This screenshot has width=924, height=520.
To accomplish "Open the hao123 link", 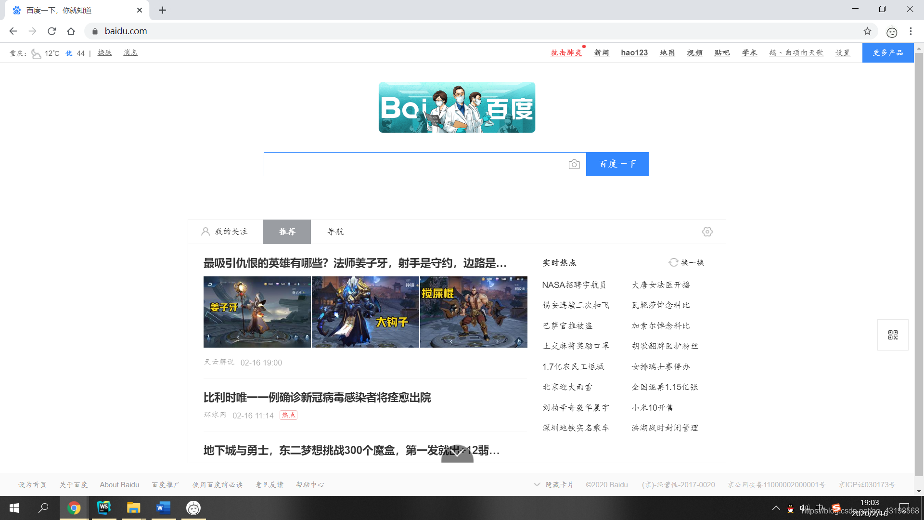I will tap(634, 53).
